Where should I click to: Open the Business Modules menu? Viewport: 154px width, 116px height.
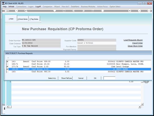click(88, 7)
